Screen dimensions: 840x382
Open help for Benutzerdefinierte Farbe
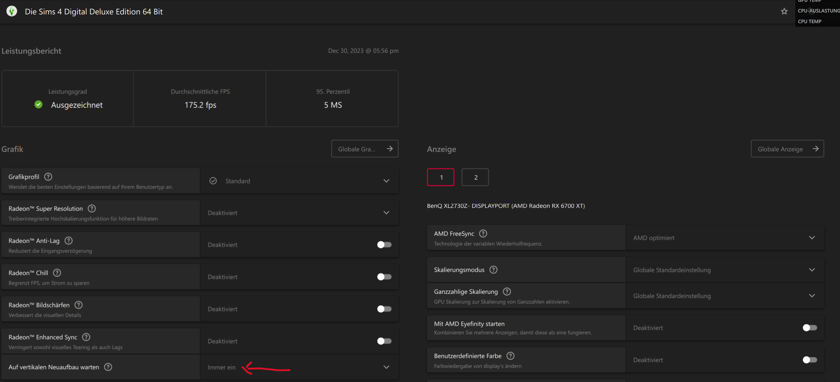point(511,356)
